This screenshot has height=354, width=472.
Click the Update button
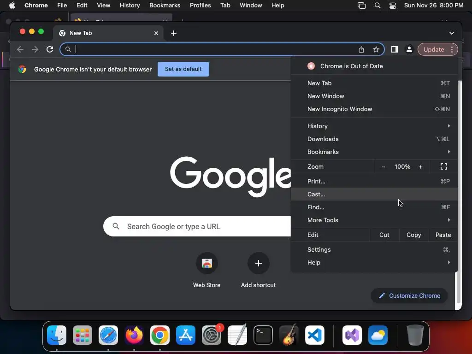tap(434, 49)
